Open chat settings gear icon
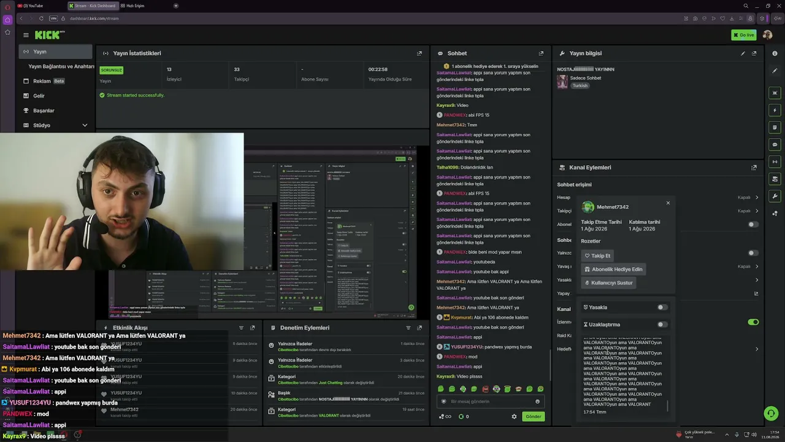The image size is (785, 442). (515, 416)
